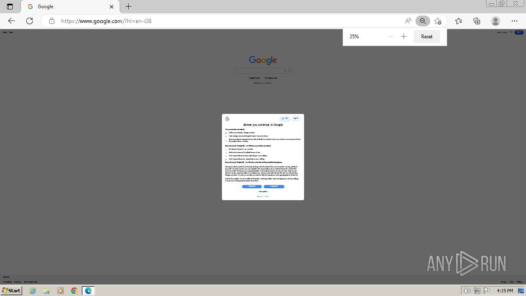View site information lock icon

click(x=52, y=21)
